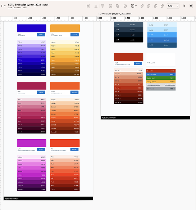Image resolution: width=196 pixels, height=211 pixels.
Task: Click the footer bar on the right artboard
Action: pyautogui.click(x=145, y=118)
